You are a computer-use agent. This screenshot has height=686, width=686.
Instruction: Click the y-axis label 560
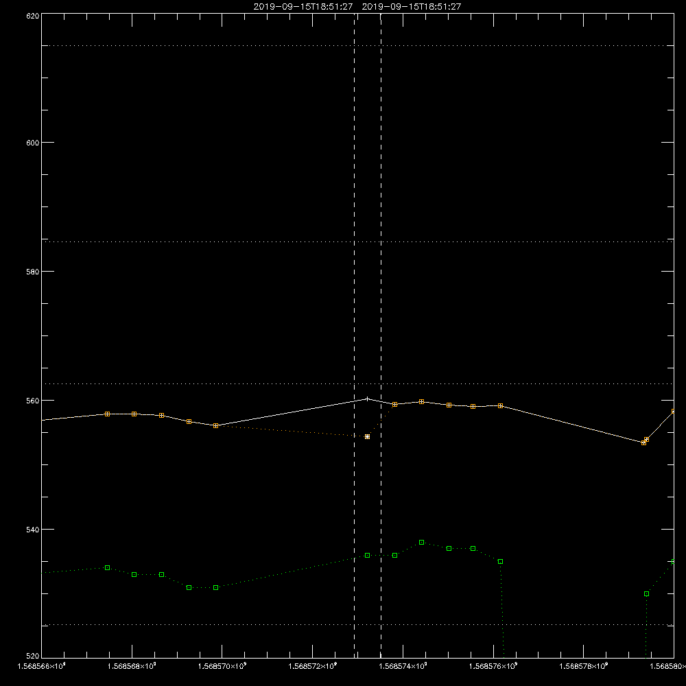point(33,401)
